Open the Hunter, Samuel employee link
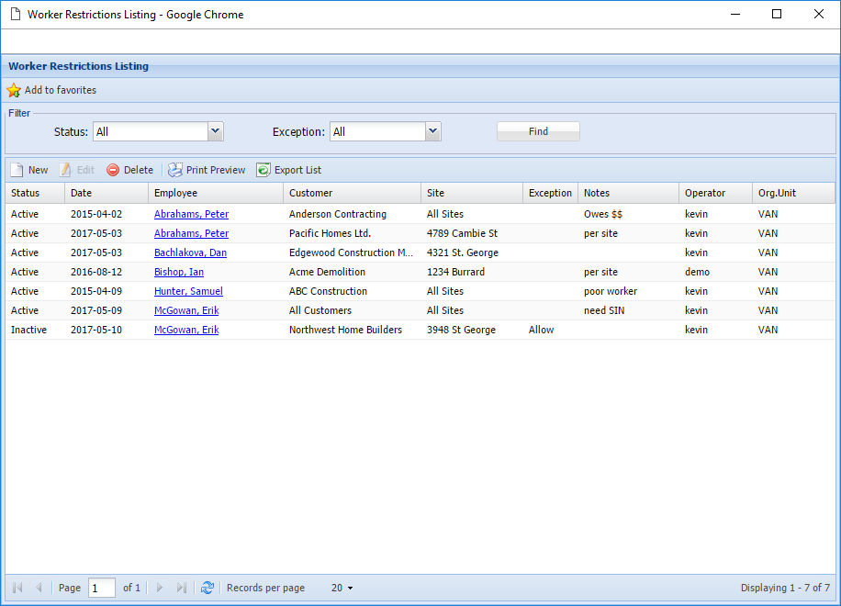The height and width of the screenshot is (606, 841). tap(188, 291)
